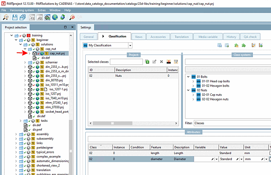
Task: Sort attributes by the Feature column header
Action: [162, 147]
